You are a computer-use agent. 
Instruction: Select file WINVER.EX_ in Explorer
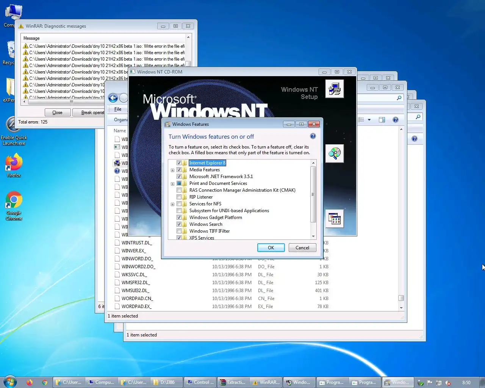[x=133, y=251]
